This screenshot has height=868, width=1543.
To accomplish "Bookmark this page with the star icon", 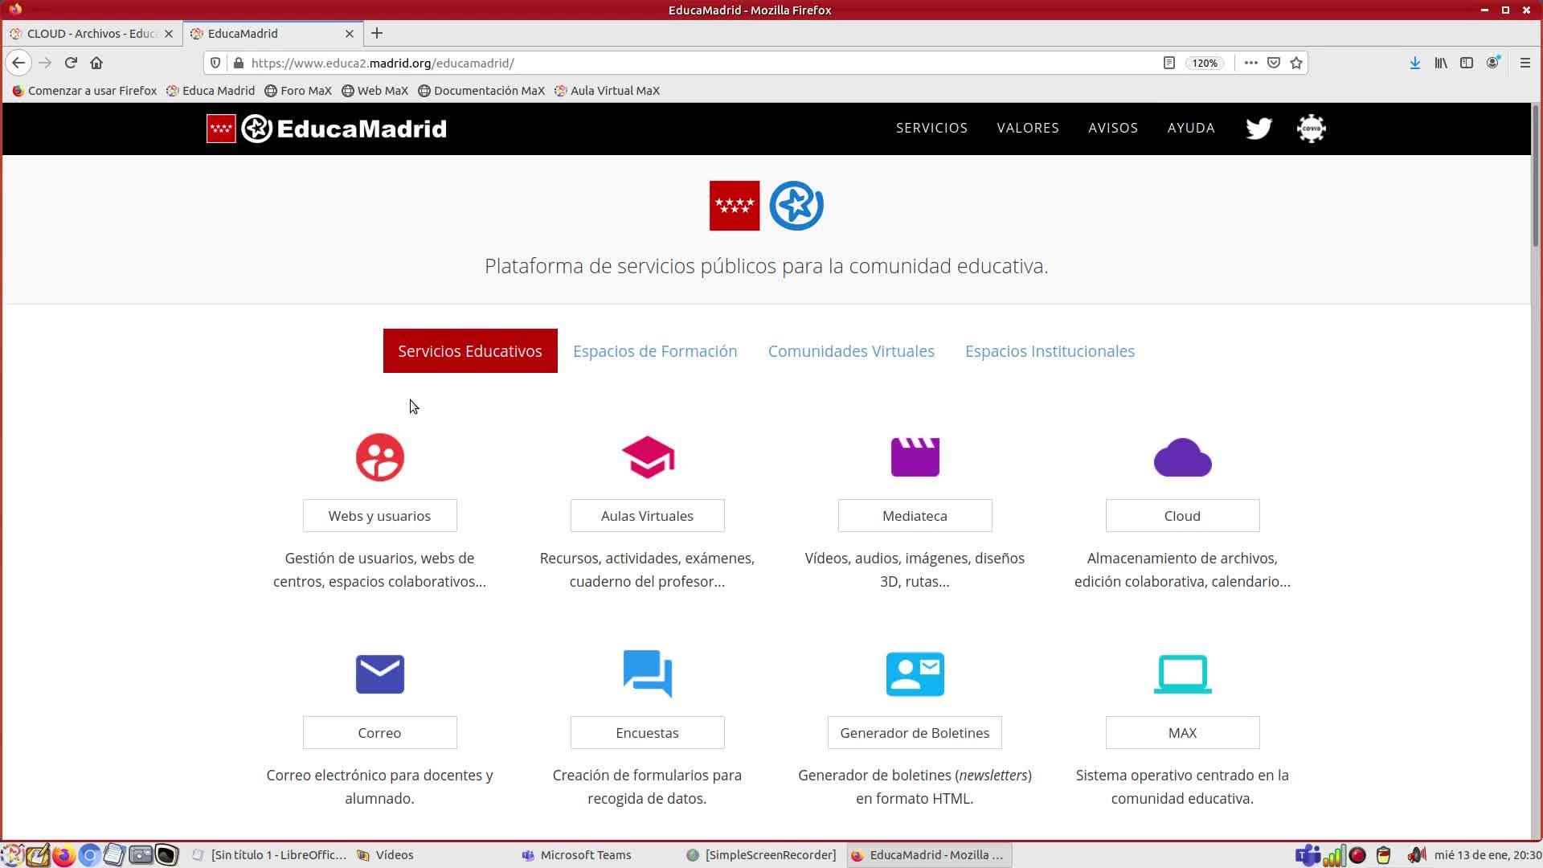I will pos(1296,63).
